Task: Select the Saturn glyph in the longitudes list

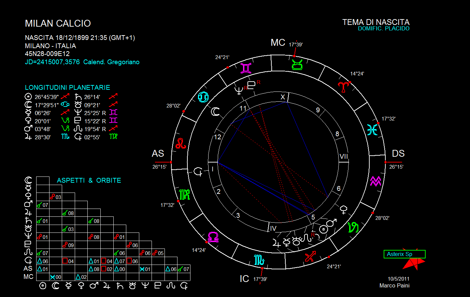Action: tap(78, 97)
